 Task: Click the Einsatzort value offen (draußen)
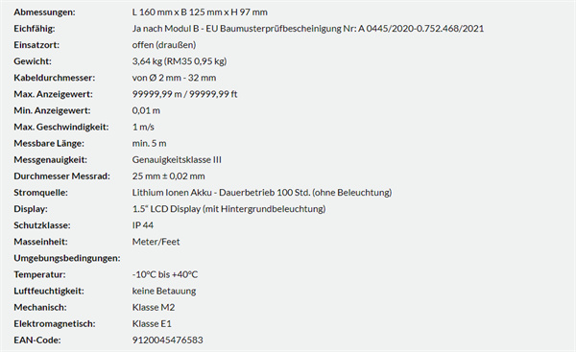coord(164,45)
